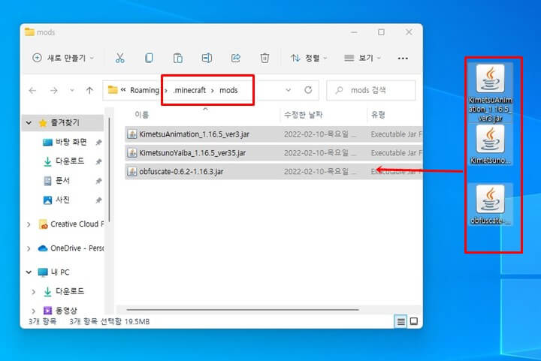Image resolution: width=541 pixels, height=361 pixels.
Task: Click the pin icon beside 문서
Action: [98, 181]
